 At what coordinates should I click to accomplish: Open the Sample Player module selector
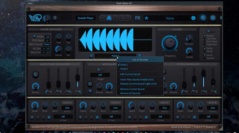pyautogui.click(x=86, y=18)
